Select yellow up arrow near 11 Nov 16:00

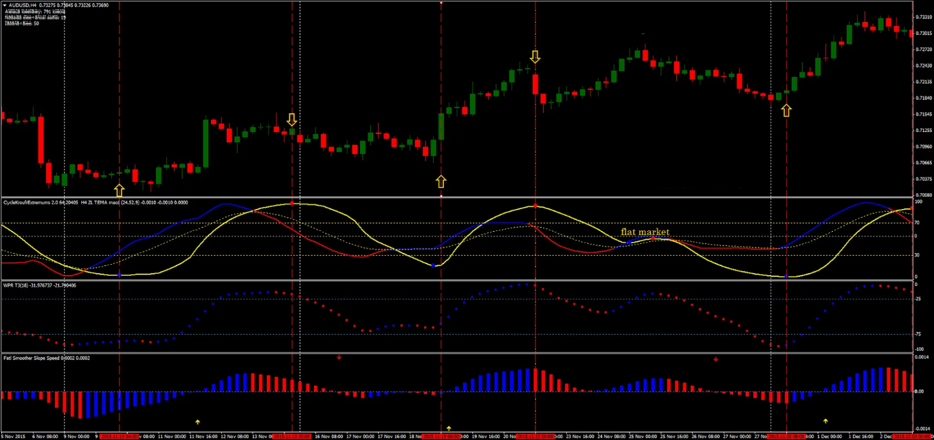pos(198,421)
